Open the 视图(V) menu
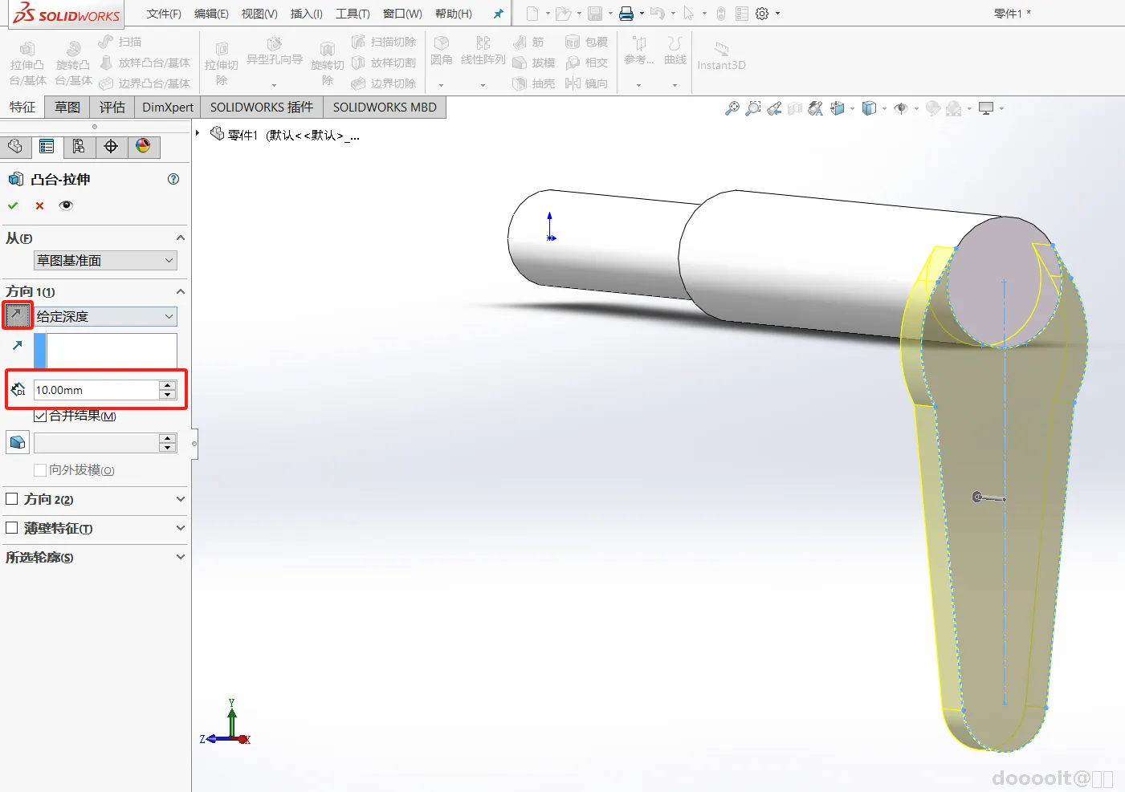 (259, 14)
